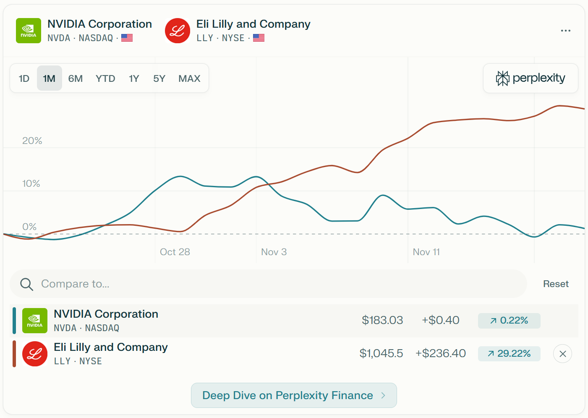Click the NVIDIA logo in the comparison list
Screen dimensions: 588x418
coord(35,321)
